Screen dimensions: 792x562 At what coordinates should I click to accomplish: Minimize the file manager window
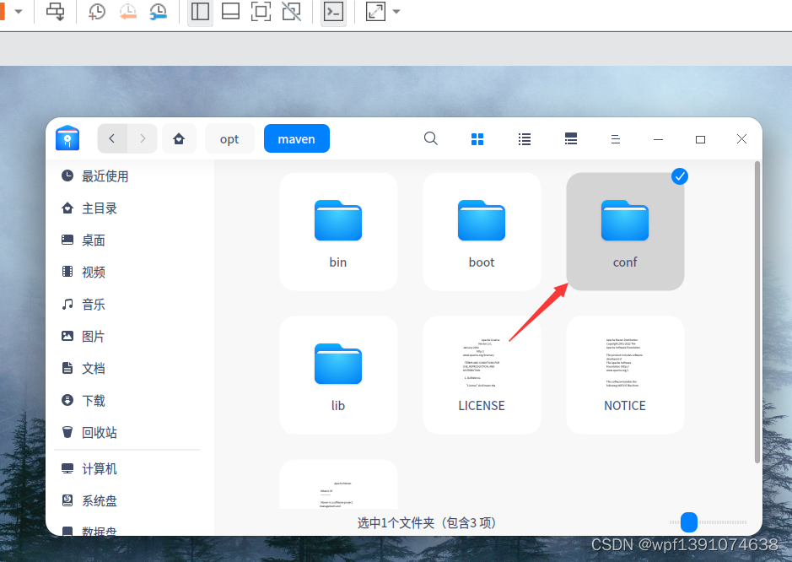(x=658, y=139)
